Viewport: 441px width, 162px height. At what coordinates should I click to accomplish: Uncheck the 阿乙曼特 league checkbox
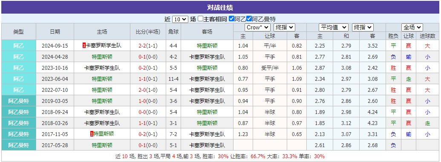[249, 19]
